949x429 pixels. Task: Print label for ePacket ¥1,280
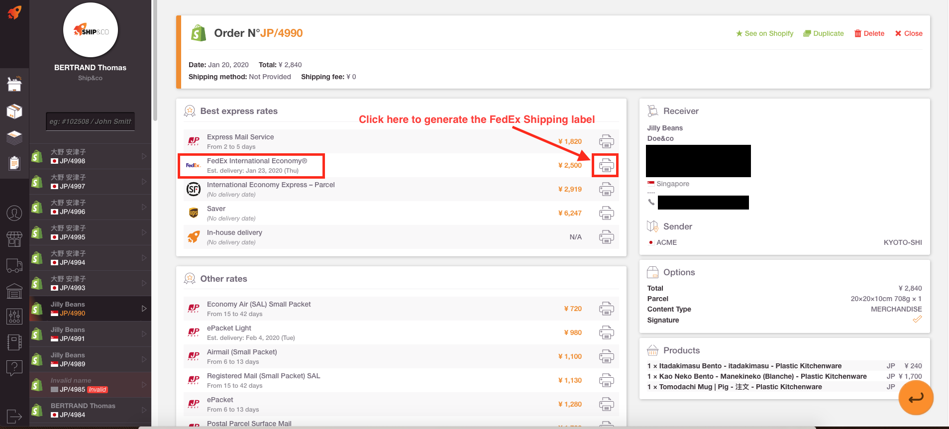pyautogui.click(x=606, y=404)
